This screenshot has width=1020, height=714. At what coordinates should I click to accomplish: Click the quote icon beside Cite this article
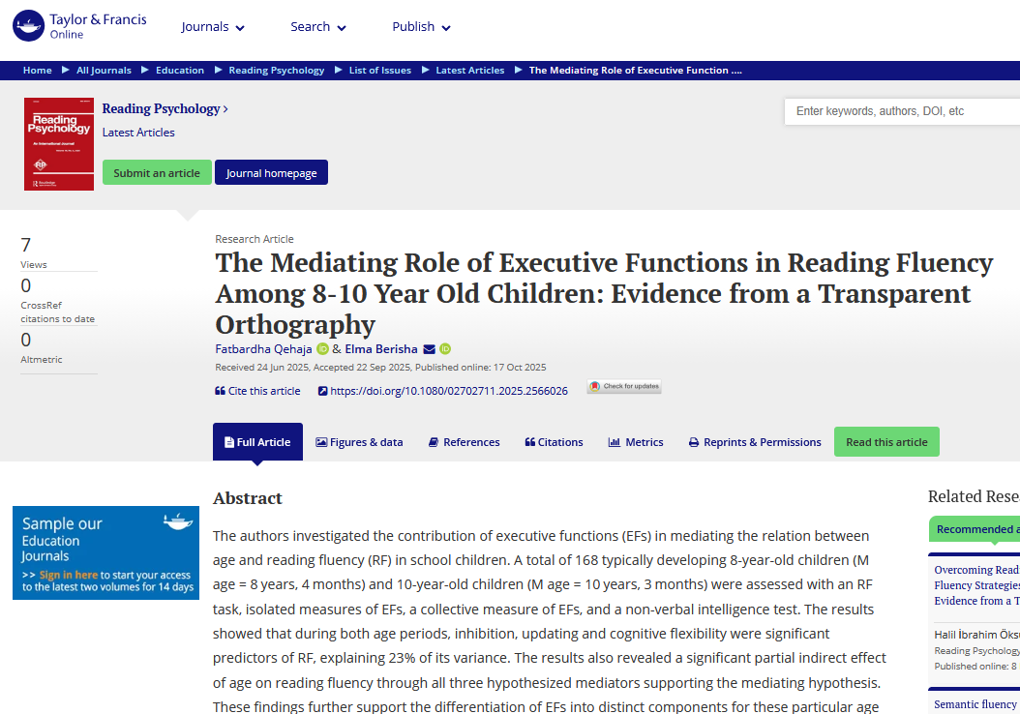(x=220, y=392)
